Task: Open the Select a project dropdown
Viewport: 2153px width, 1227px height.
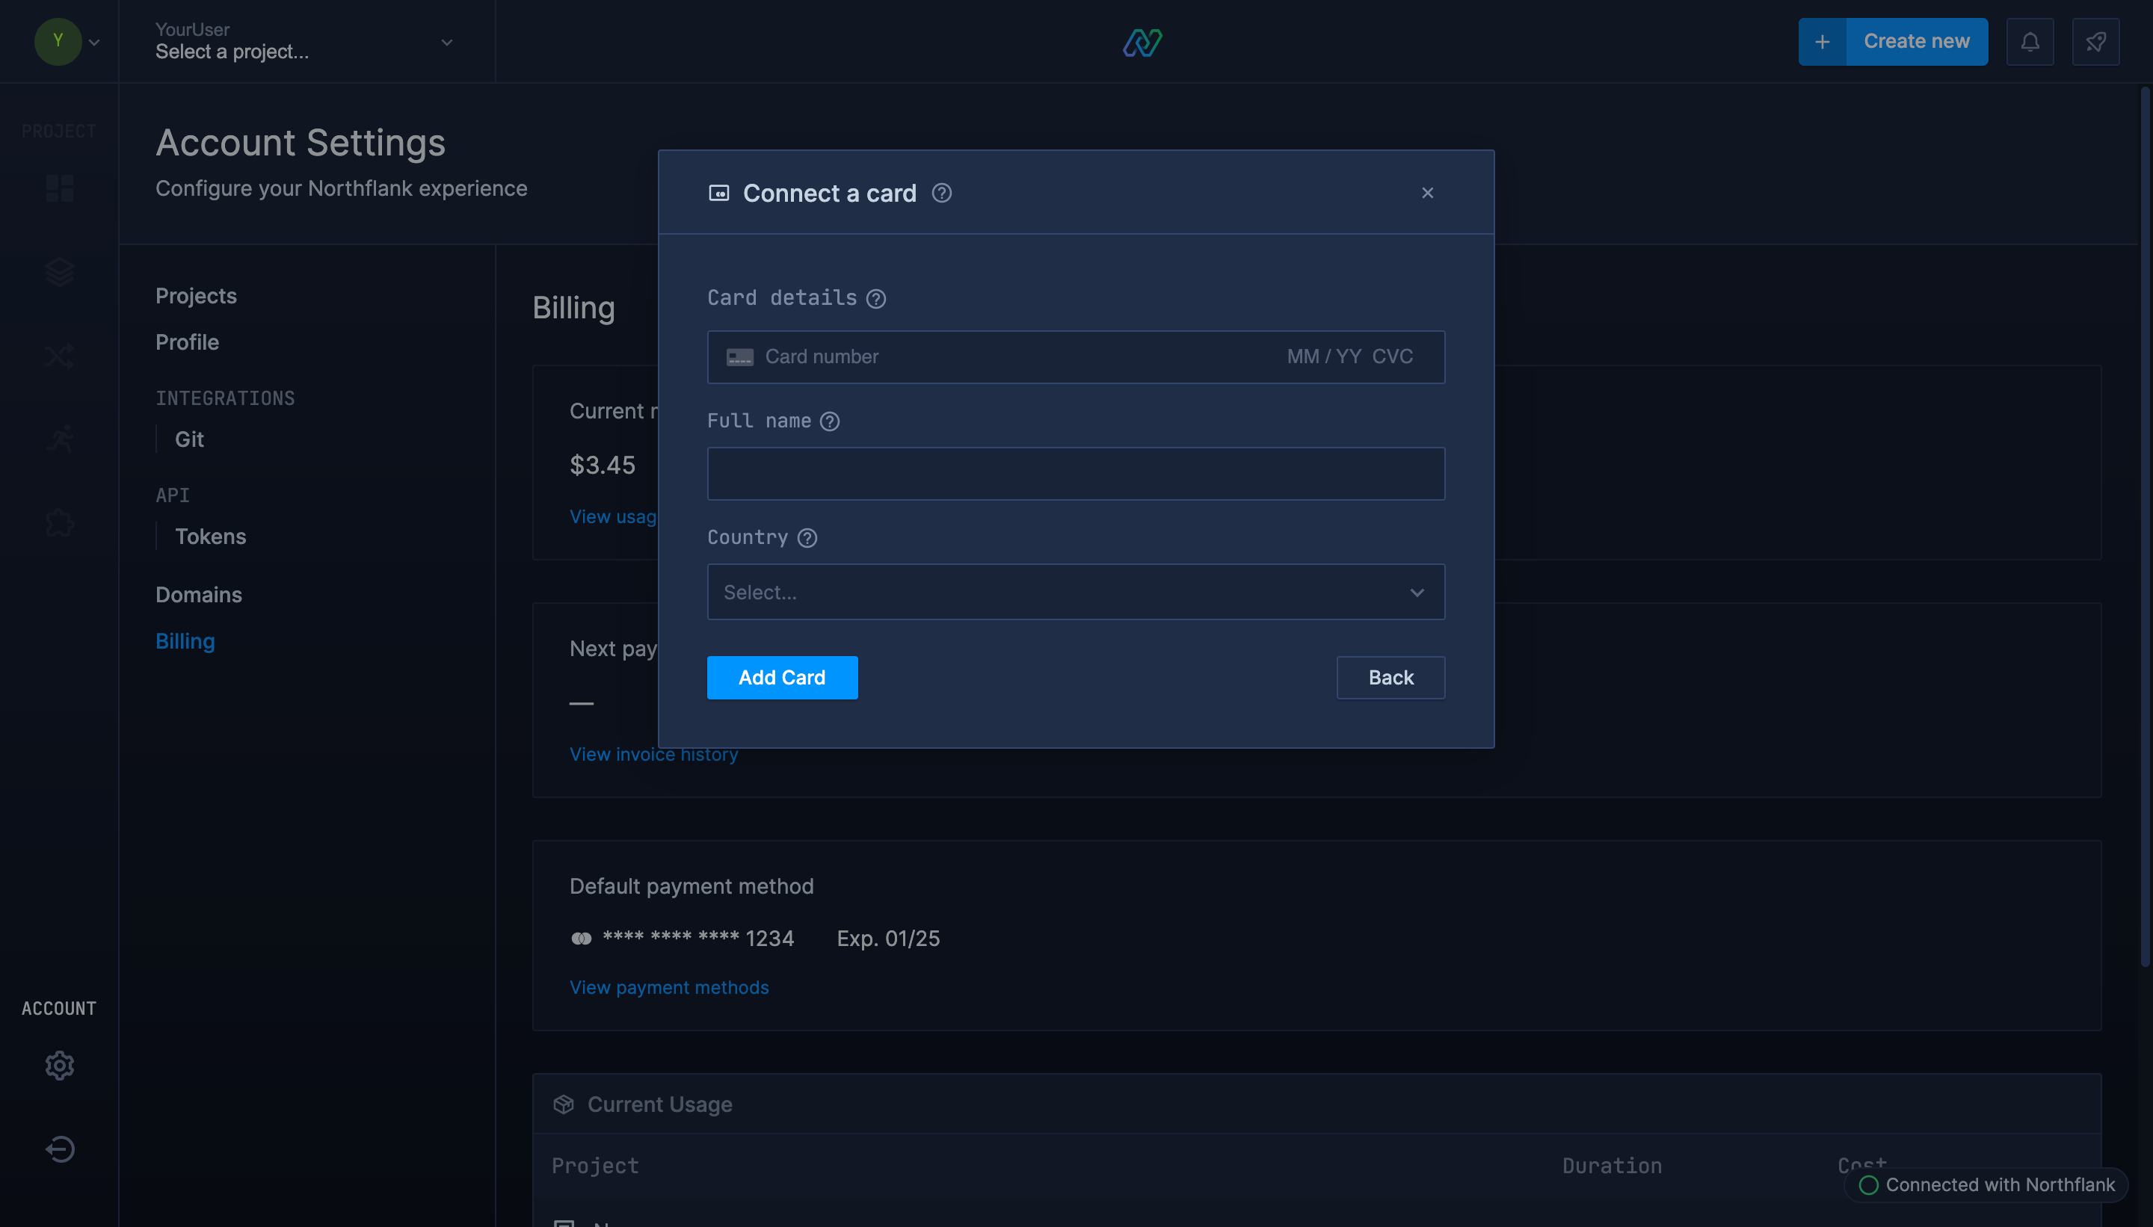Action: 305,41
